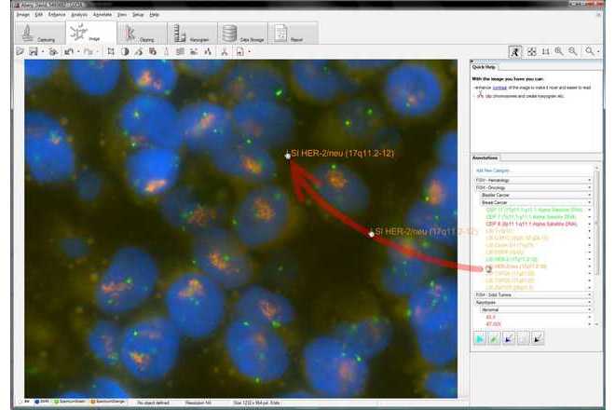Click the crop tool icon

click(111, 51)
